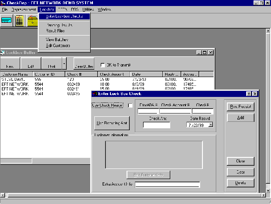Click customer ID 555 cell
The image size is (271, 204).
38,79
